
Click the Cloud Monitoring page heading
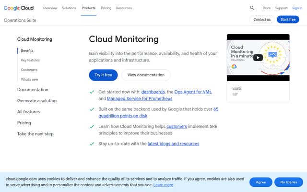(x=124, y=39)
